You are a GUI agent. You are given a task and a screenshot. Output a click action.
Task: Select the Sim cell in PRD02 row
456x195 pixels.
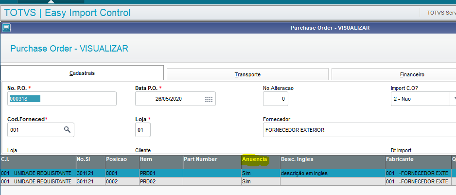click(x=261, y=181)
